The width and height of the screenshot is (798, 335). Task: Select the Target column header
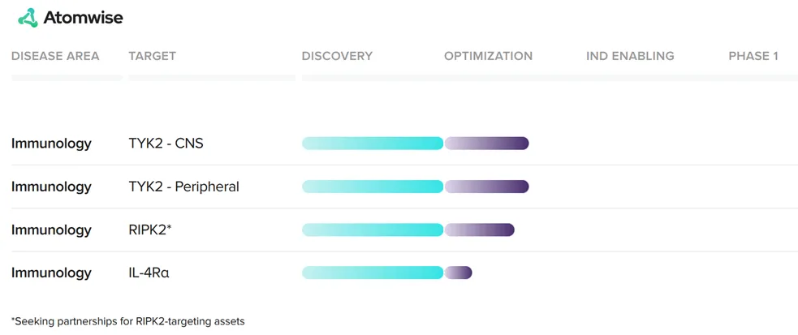coord(152,56)
